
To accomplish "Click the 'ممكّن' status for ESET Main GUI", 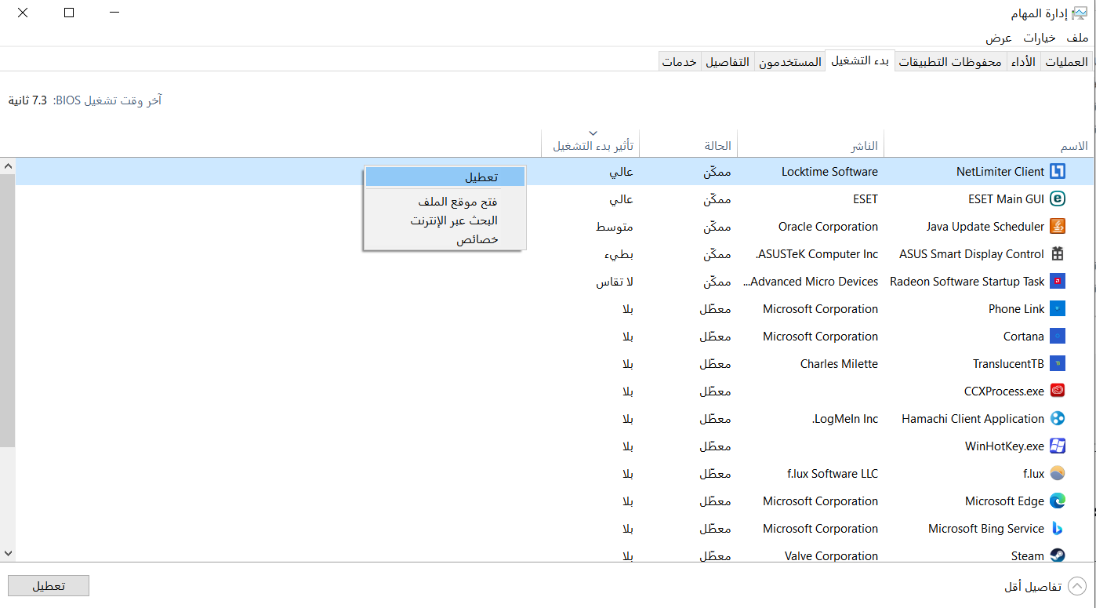I will coord(717,199).
